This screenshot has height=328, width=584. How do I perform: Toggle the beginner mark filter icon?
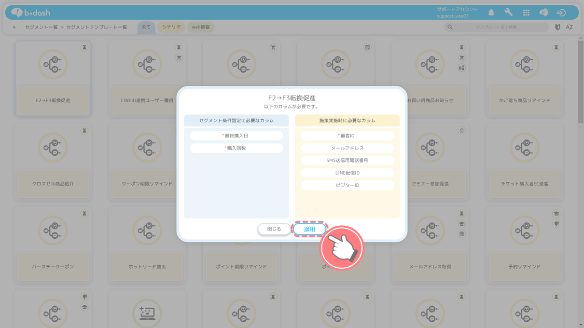557,27
